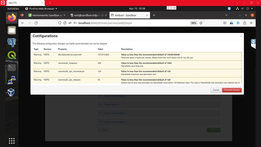
Task: Close the Ambari - Sandbox tab
Action: coord(147,15)
